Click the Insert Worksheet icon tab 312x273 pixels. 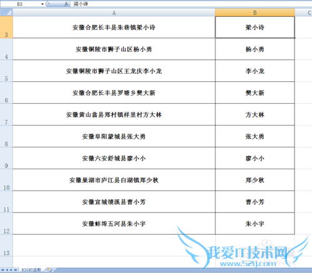click(x=49, y=270)
